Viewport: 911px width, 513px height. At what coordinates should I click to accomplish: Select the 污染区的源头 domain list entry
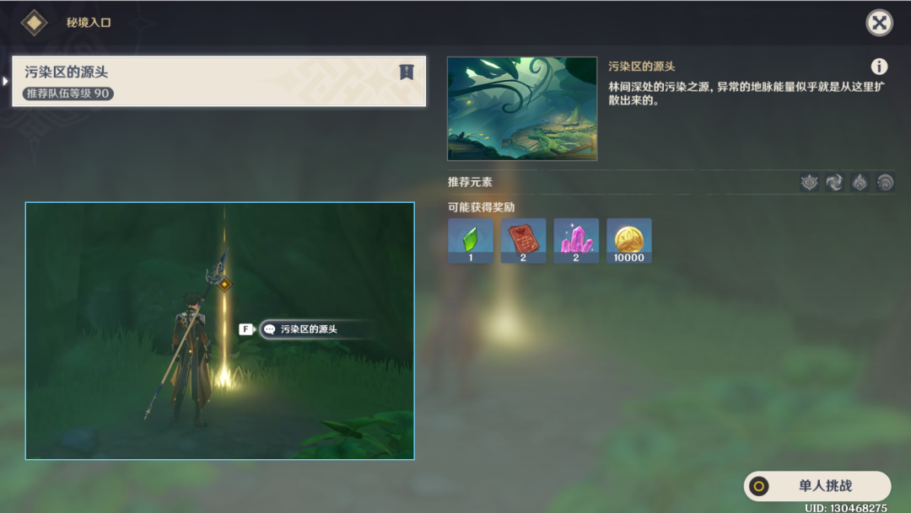point(219,81)
